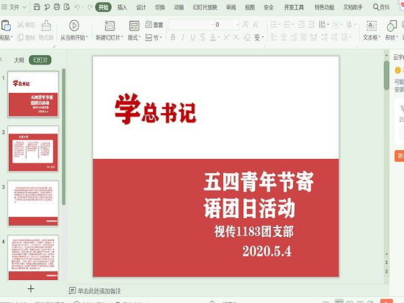This screenshot has width=404, height=303.
Task: Click the Undo arrow icon
Action: pyautogui.click(x=77, y=7)
